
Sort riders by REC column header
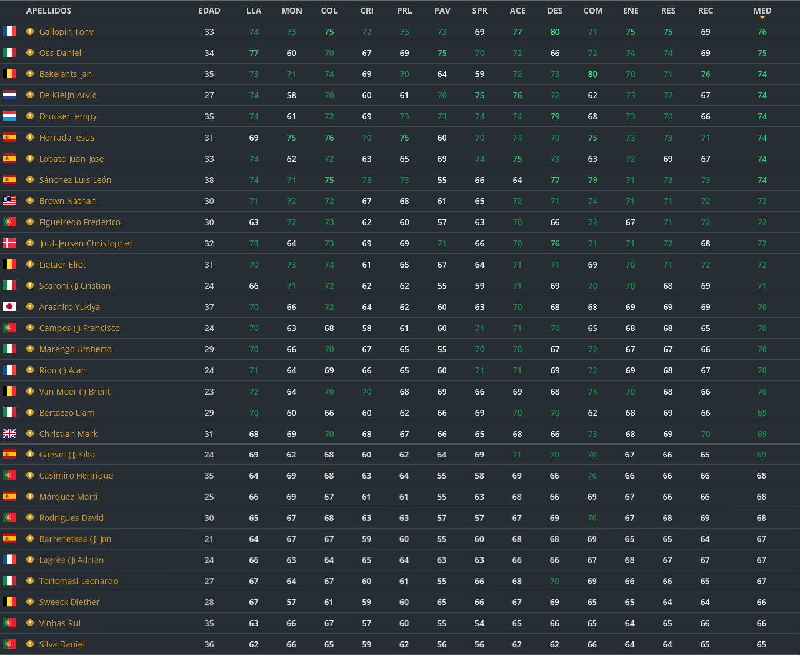pos(706,11)
